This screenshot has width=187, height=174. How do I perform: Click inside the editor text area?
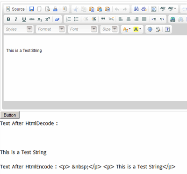95,68
